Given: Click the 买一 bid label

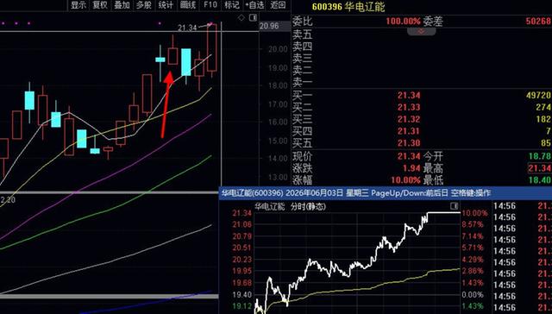Looking at the screenshot, I should (x=303, y=96).
